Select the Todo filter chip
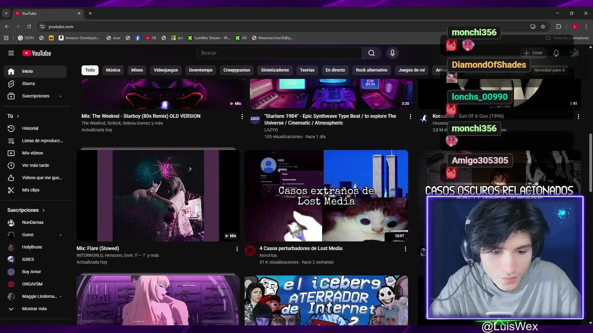The image size is (593, 333). click(x=90, y=70)
